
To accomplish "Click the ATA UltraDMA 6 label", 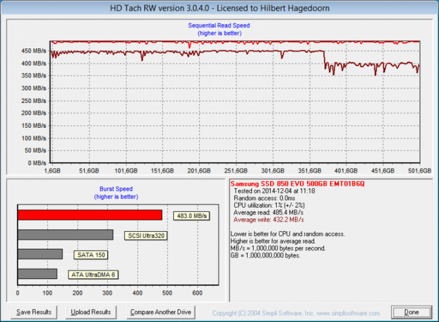I will click(93, 275).
